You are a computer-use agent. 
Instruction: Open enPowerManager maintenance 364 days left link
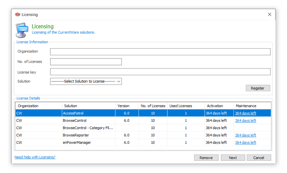246,142
